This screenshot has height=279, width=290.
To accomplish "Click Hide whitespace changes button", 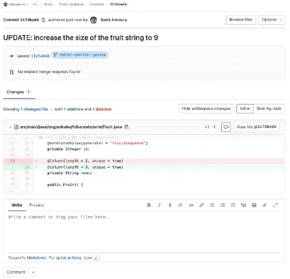I will (206, 109).
